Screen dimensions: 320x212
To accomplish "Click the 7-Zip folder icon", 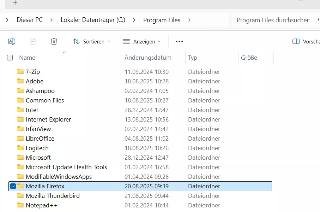I will [20, 72].
